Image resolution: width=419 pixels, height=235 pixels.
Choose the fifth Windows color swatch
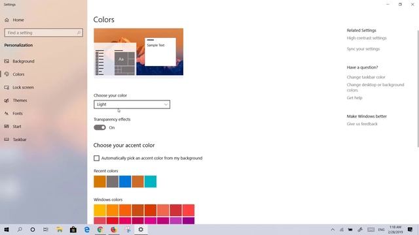[x=151, y=210]
